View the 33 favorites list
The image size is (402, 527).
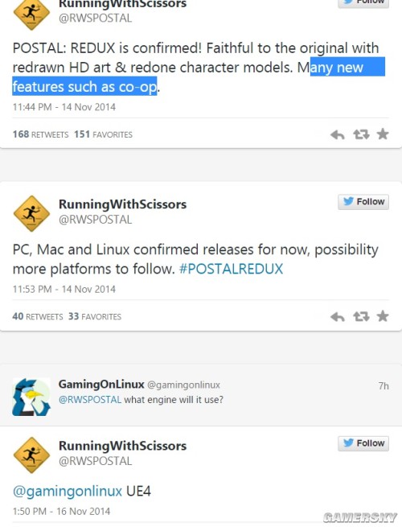pos(95,317)
